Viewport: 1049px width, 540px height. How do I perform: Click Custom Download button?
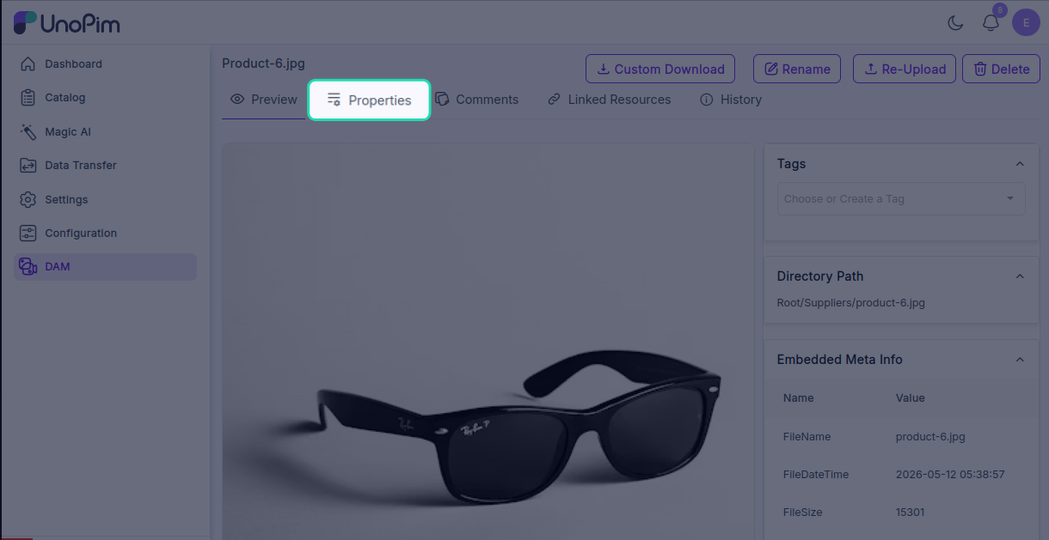click(x=660, y=70)
